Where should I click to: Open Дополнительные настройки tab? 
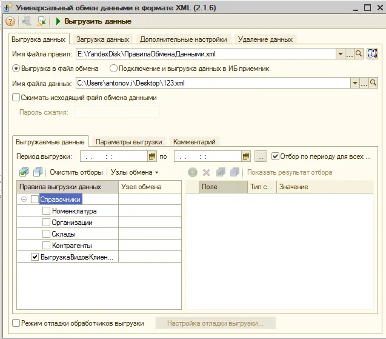point(184,39)
